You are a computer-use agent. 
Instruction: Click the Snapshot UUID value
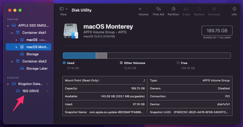click(201, 112)
